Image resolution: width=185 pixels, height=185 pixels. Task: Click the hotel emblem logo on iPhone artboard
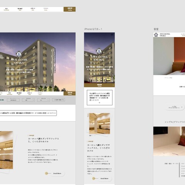(99, 51)
